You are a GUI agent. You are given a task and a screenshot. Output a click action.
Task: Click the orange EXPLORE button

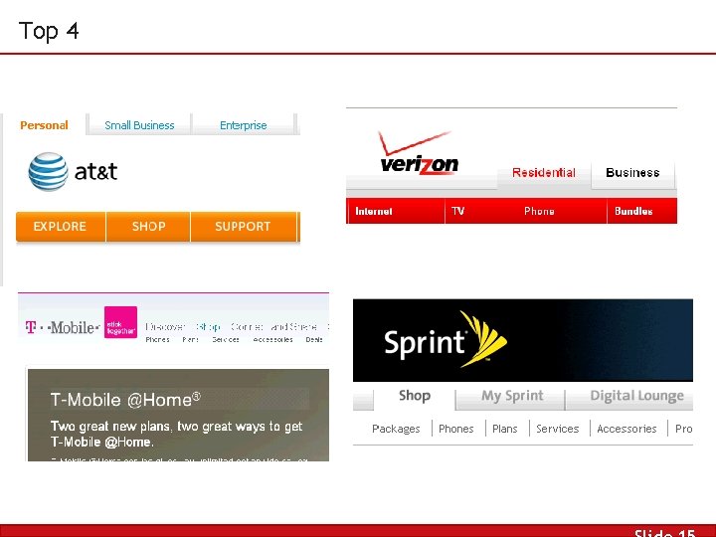61,227
